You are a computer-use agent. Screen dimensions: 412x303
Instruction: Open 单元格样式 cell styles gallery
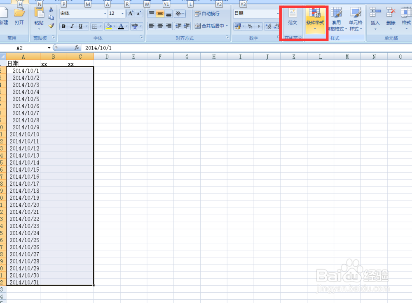tap(356, 19)
